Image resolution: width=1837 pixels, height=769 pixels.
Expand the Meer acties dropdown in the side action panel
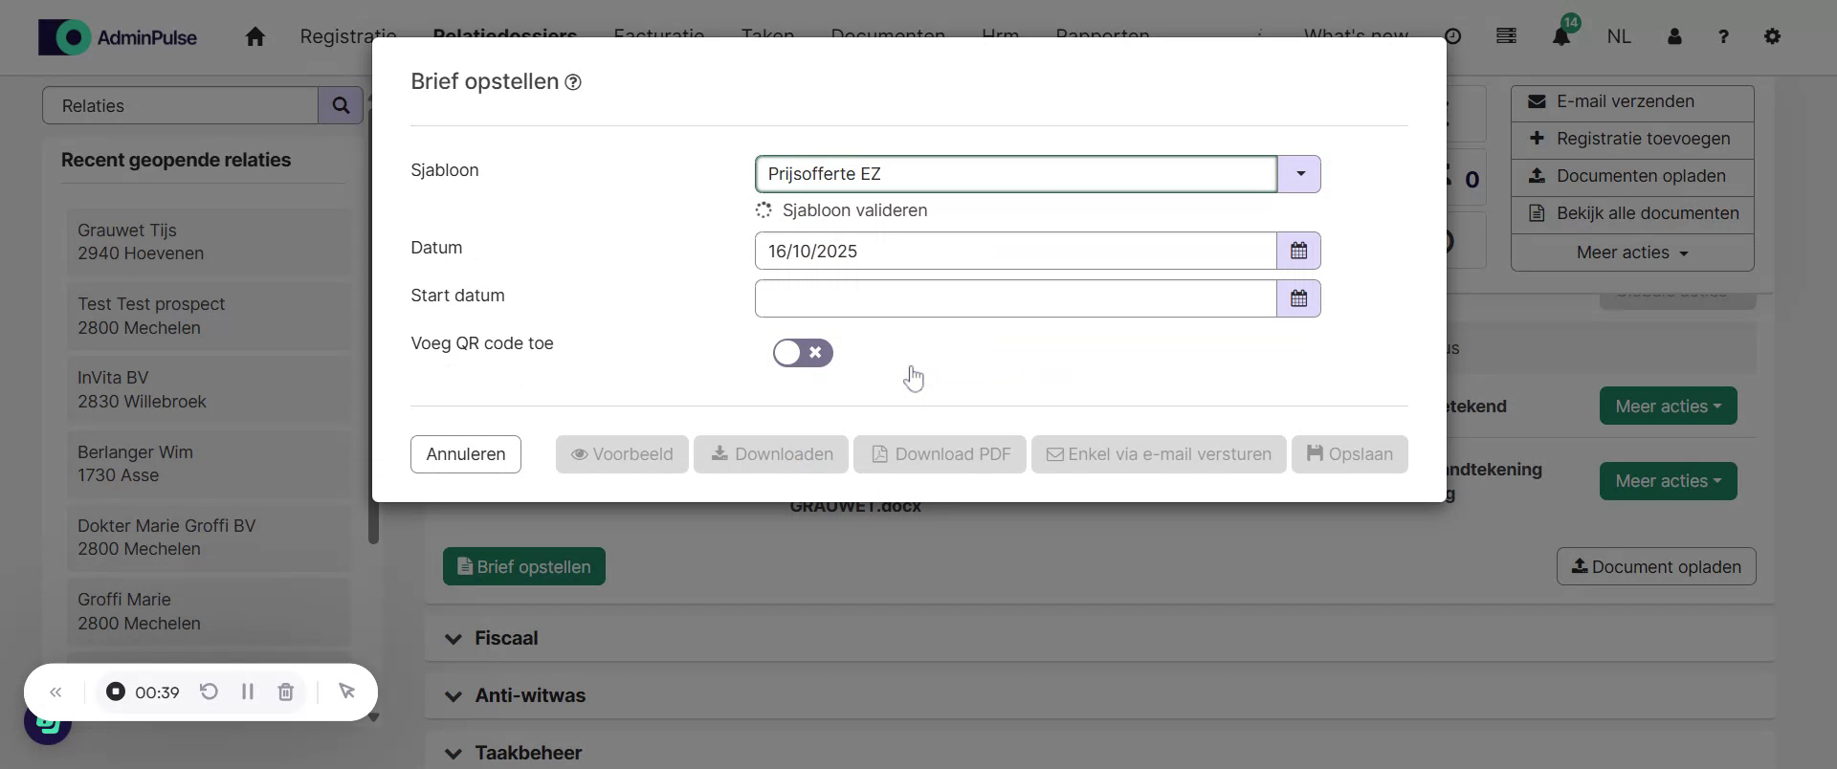pyautogui.click(x=1632, y=253)
